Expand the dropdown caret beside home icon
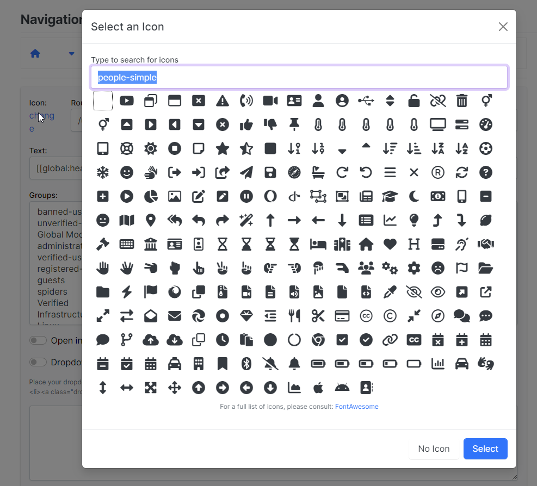 point(71,53)
